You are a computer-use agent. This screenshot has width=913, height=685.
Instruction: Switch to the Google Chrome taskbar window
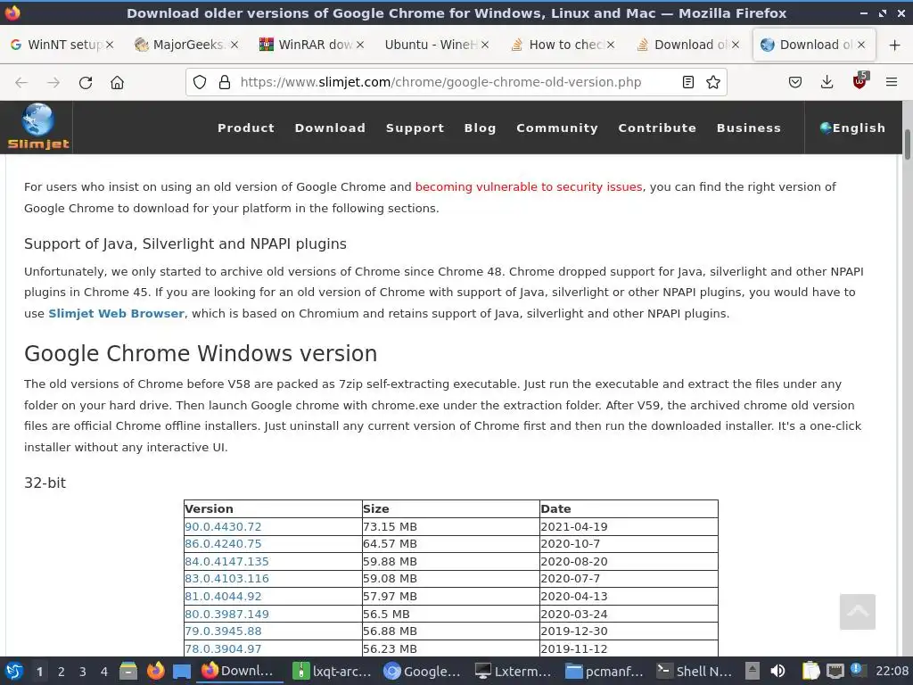click(x=422, y=671)
